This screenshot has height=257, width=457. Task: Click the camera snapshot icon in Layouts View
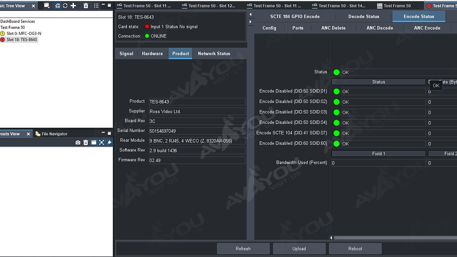78,142
